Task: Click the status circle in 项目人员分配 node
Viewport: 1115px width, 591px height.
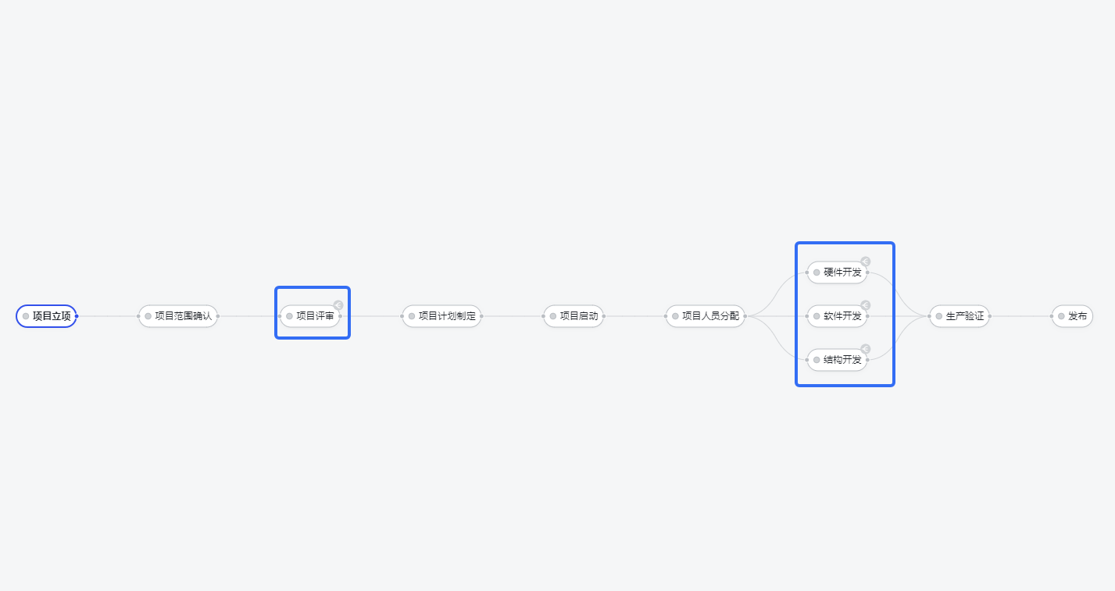Action: pos(675,316)
